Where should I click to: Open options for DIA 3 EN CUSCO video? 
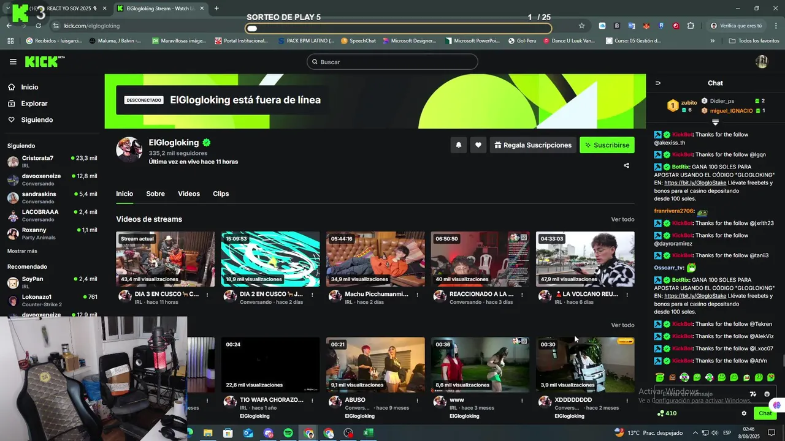(x=207, y=295)
